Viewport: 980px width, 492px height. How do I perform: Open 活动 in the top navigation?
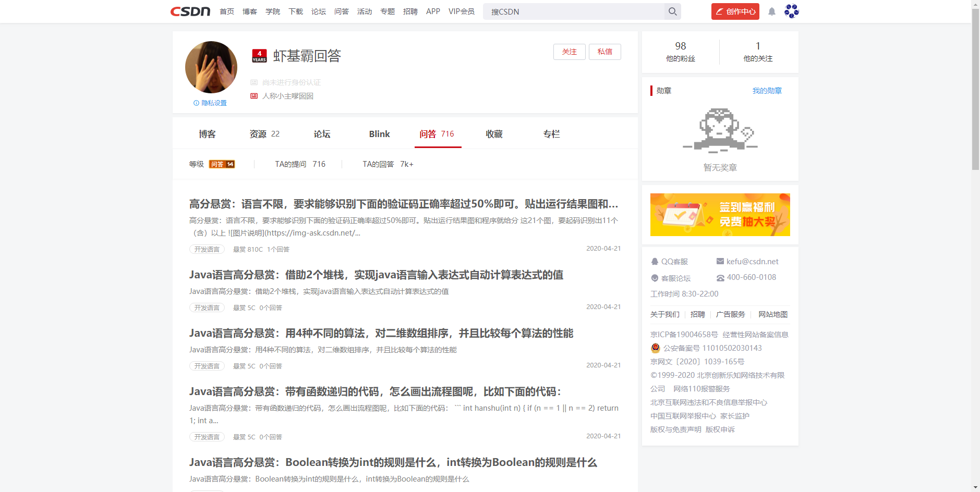(x=365, y=11)
